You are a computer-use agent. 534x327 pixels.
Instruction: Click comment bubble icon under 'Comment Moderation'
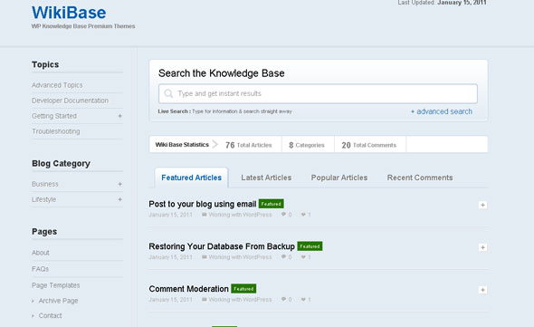(x=283, y=300)
